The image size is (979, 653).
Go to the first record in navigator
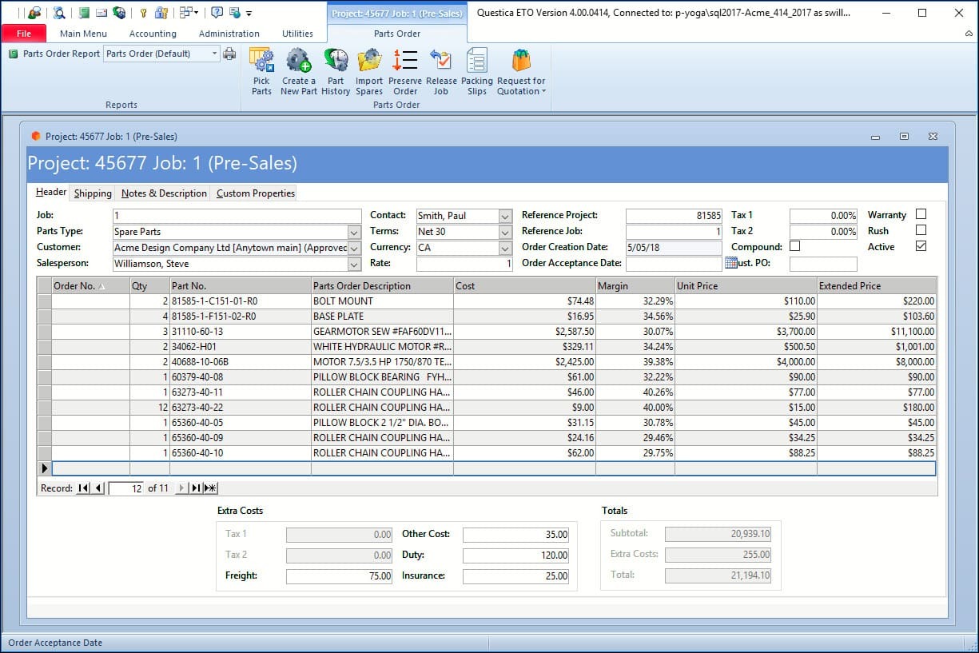tap(83, 488)
